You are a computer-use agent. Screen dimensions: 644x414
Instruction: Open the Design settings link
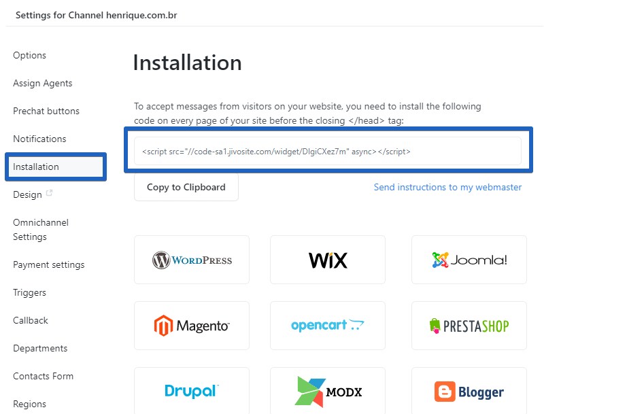click(27, 194)
